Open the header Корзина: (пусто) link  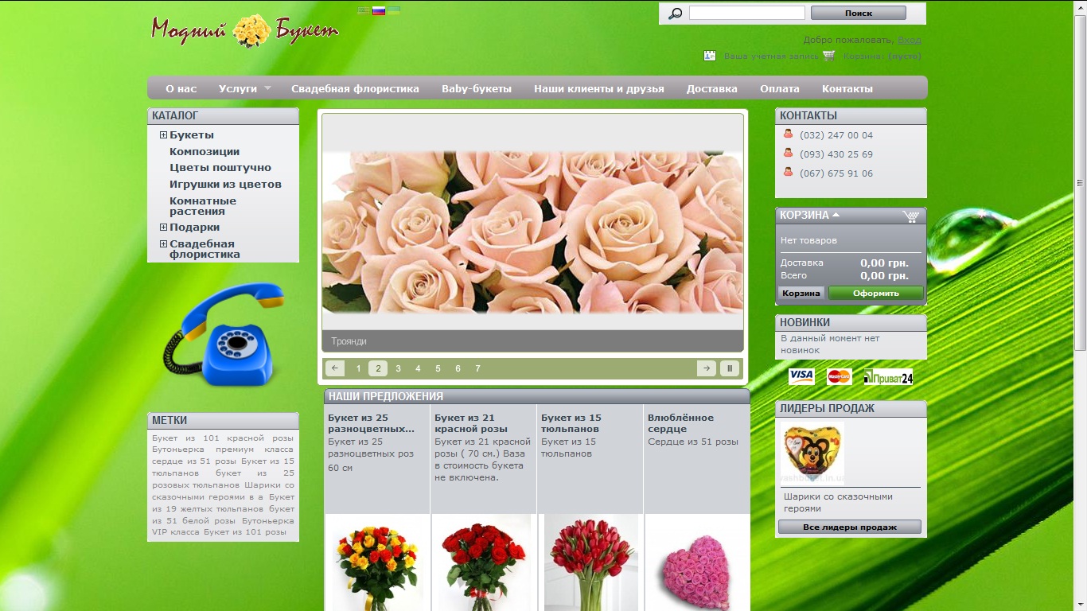[x=882, y=56]
